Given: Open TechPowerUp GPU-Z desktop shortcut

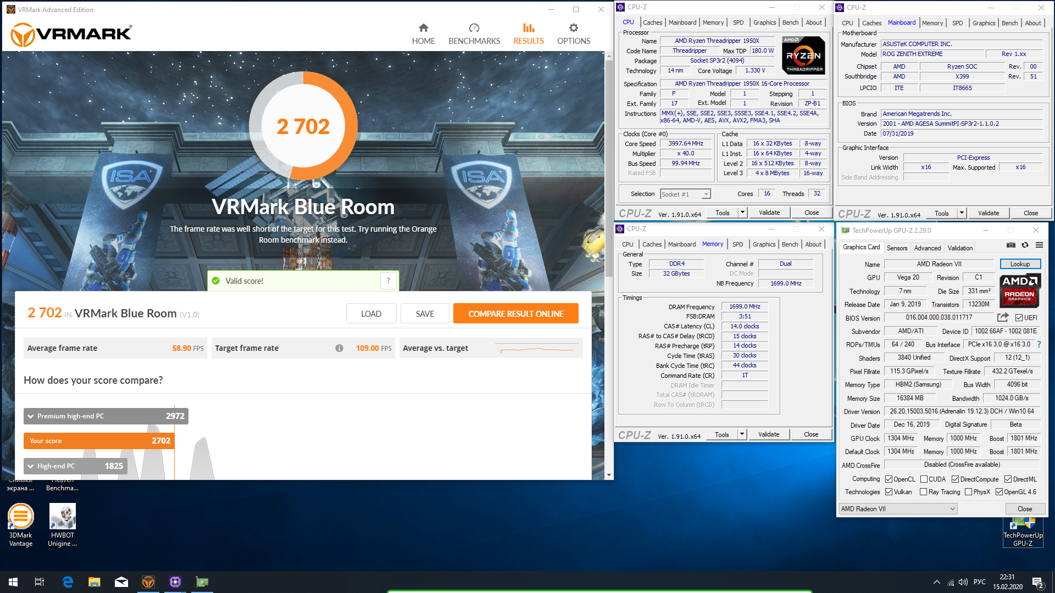Looking at the screenshot, I should (x=1023, y=533).
